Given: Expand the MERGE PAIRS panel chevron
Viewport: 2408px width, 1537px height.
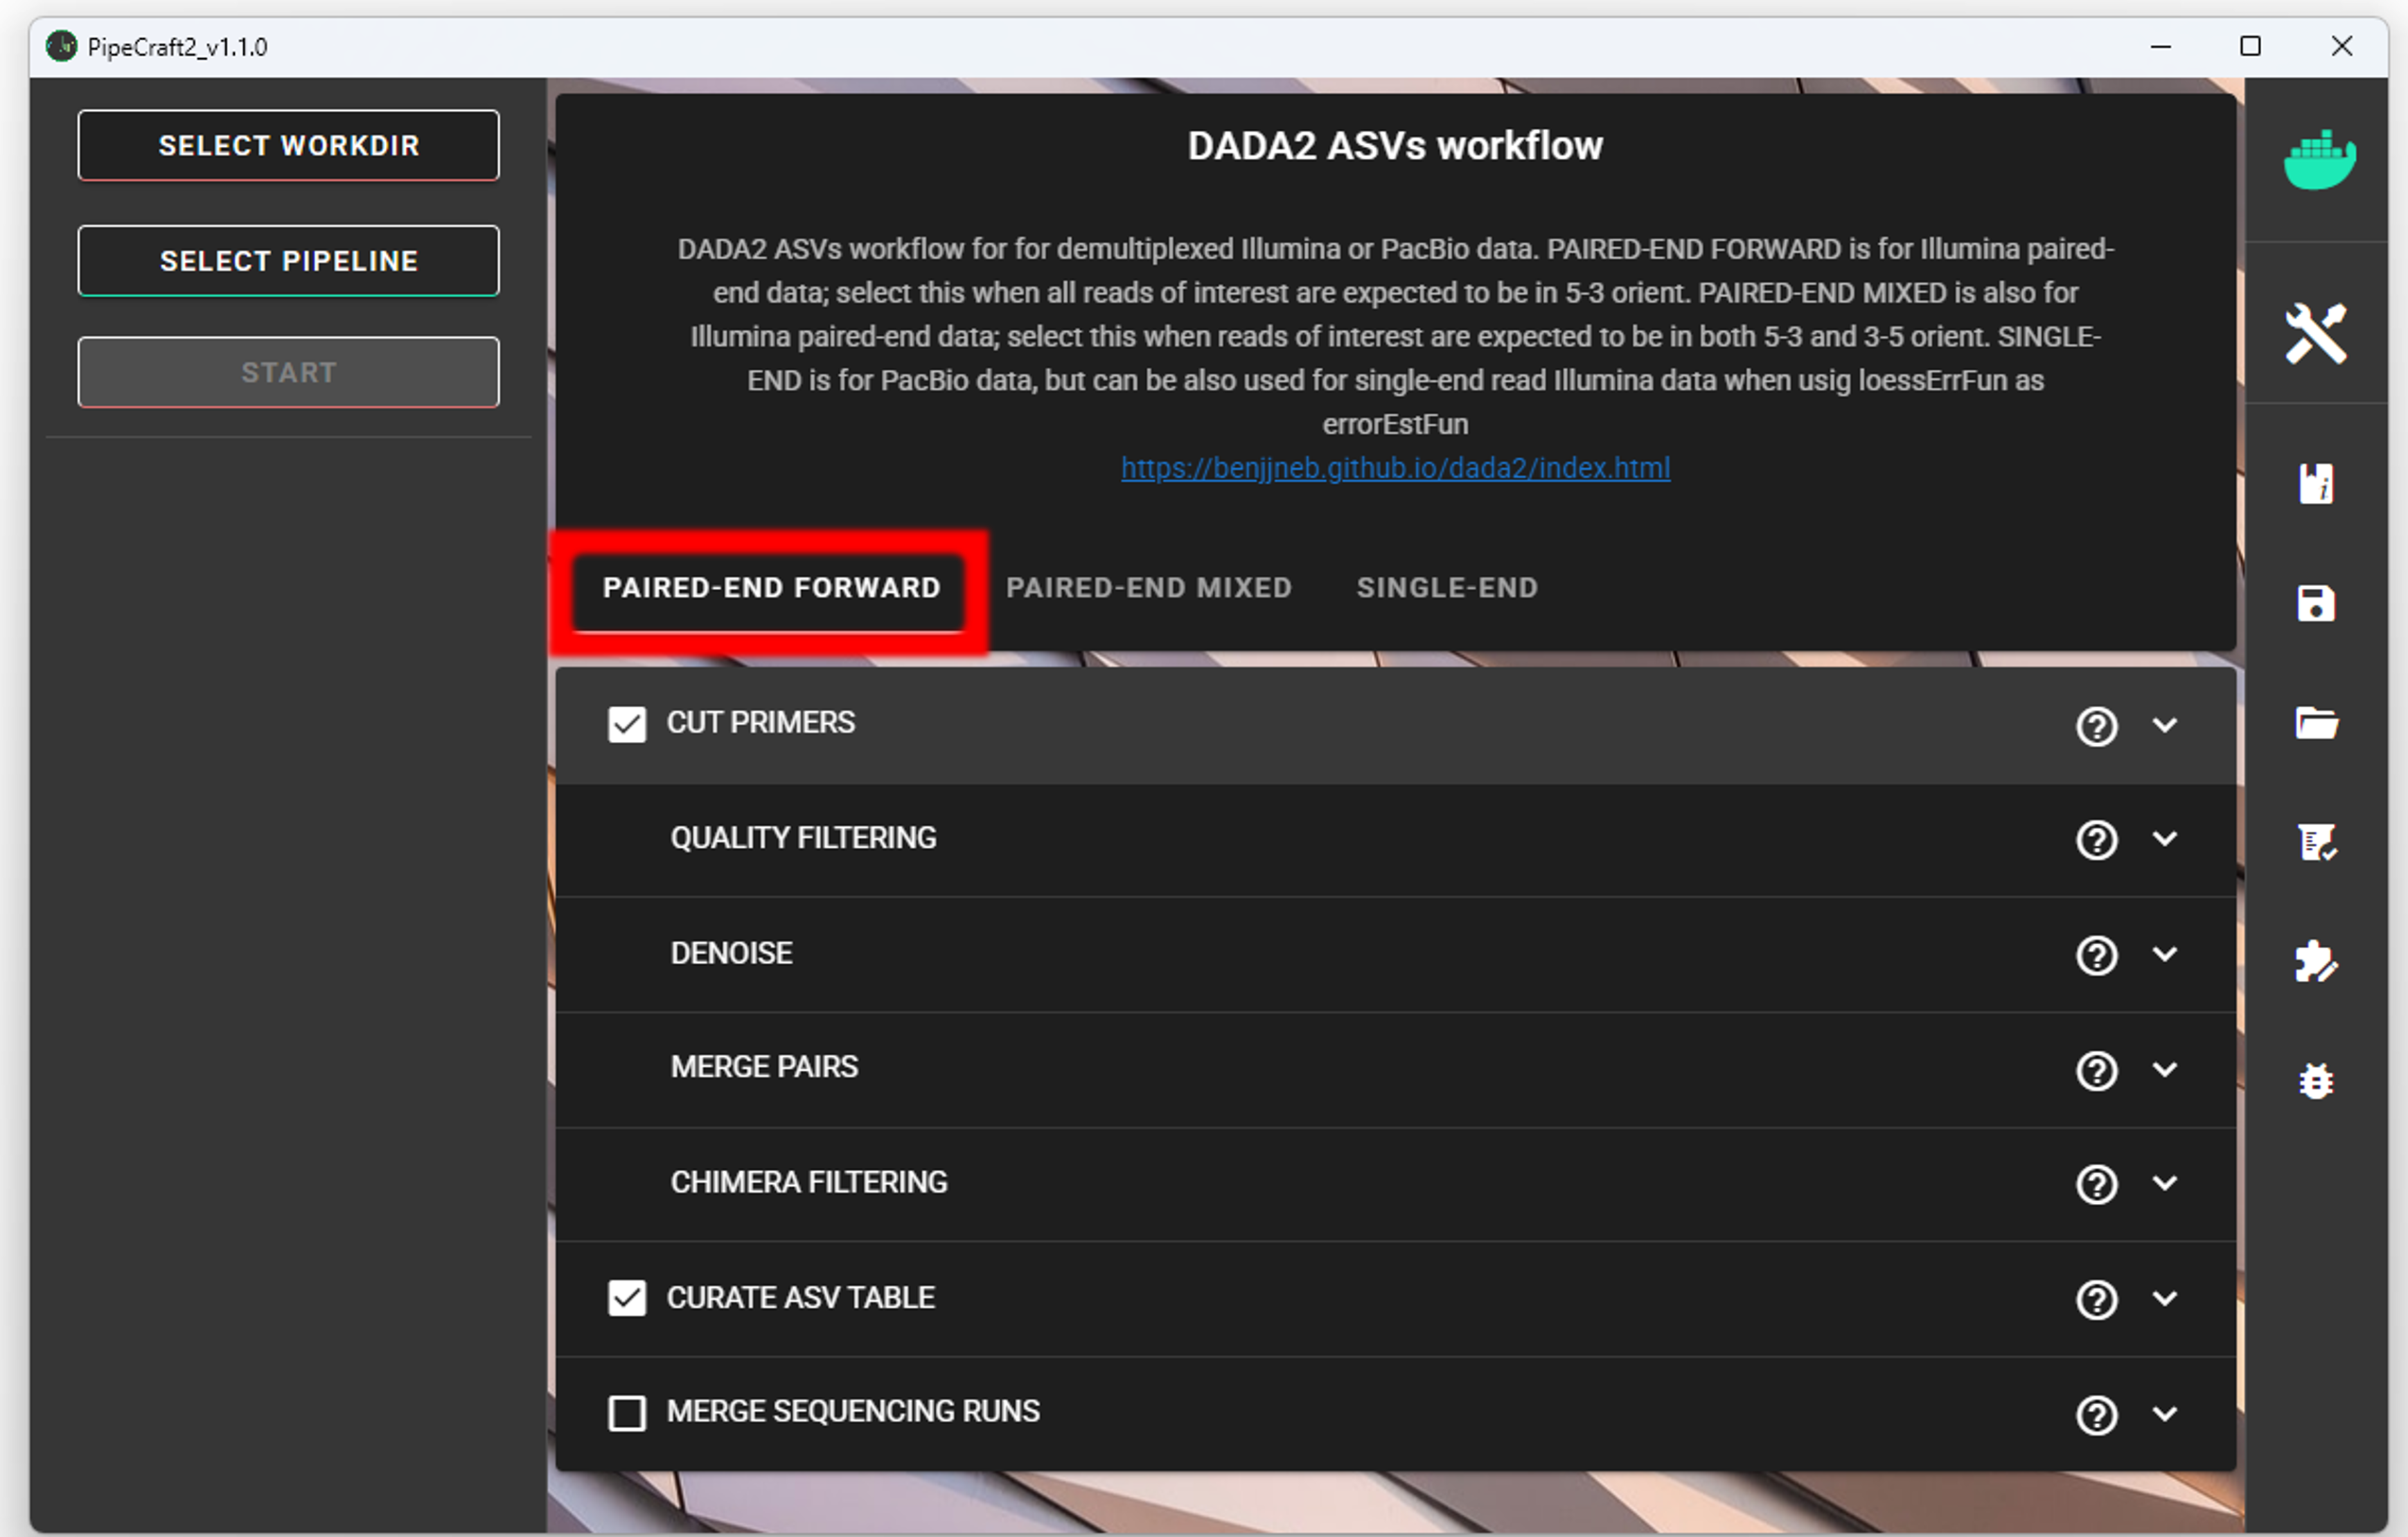Looking at the screenshot, I should tap(2164, 1069).
